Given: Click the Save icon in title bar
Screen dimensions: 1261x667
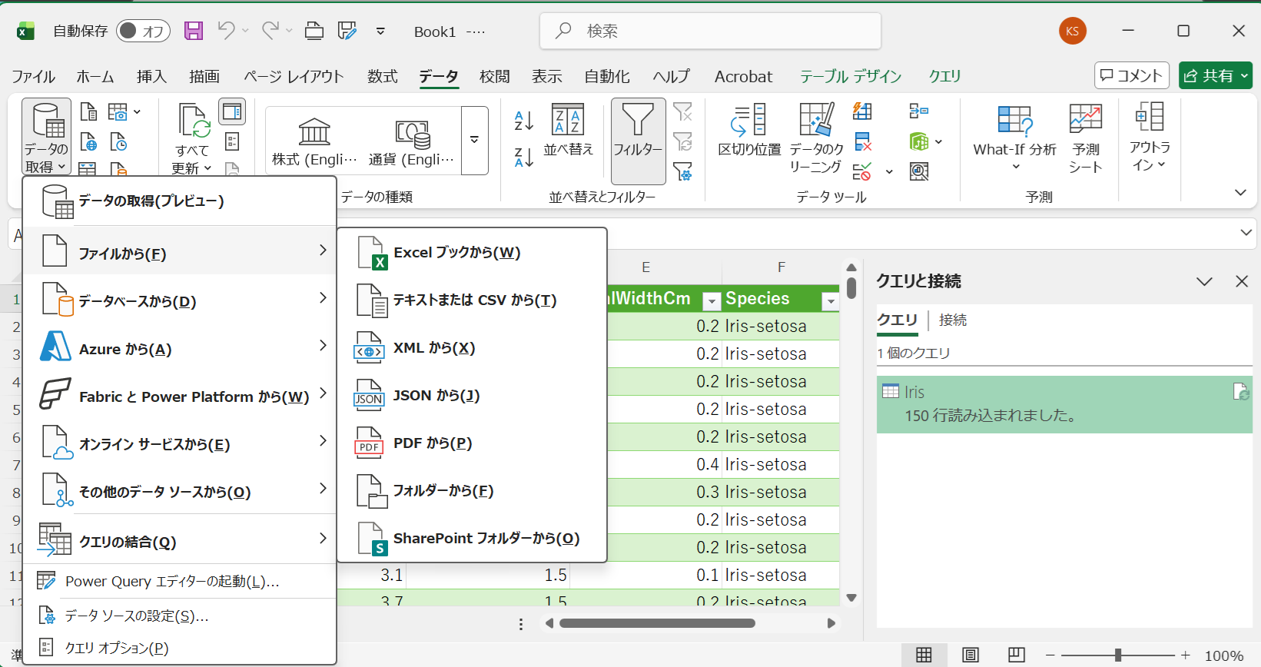Looking at the screenshot, I should (x=194, y=31).
